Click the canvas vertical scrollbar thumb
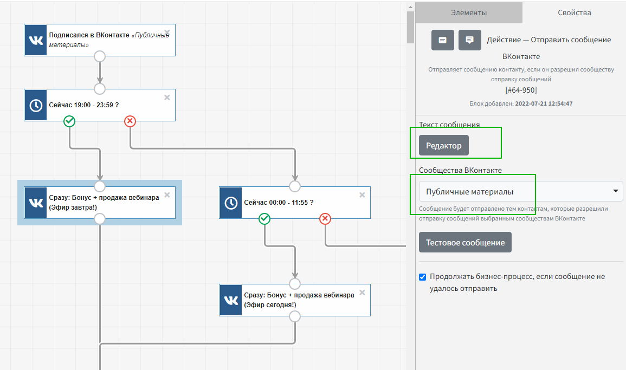626x370 pixels. [411, 27]
